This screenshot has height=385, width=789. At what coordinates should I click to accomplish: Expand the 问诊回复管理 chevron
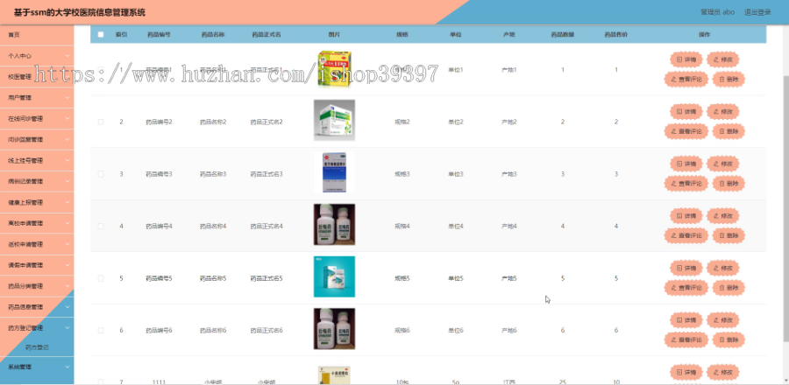68,139
